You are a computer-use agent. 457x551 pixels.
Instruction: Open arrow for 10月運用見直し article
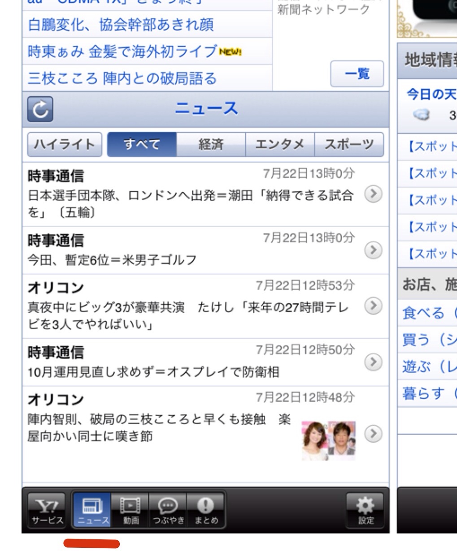pos(373,362)
